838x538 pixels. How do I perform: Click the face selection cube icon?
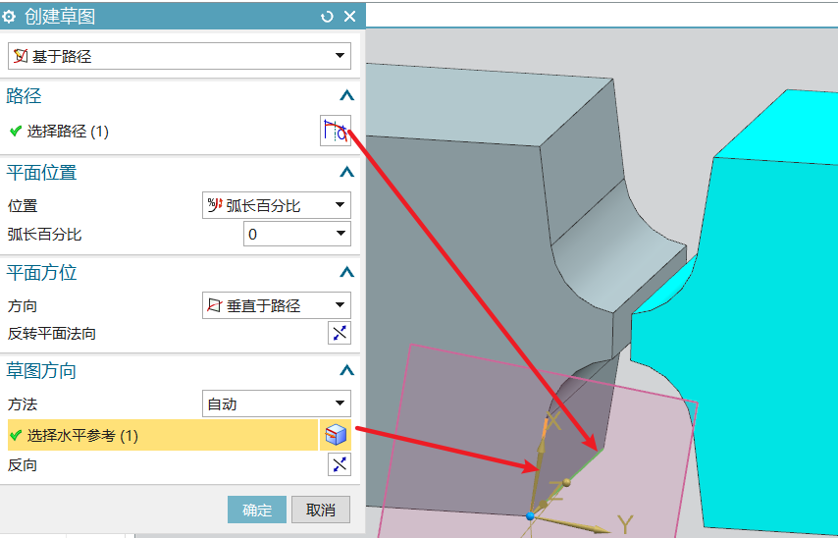tap(335, 435)
